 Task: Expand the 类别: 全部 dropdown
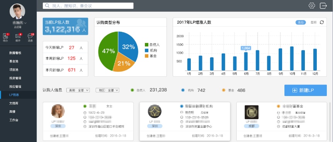tap(78, 90)
